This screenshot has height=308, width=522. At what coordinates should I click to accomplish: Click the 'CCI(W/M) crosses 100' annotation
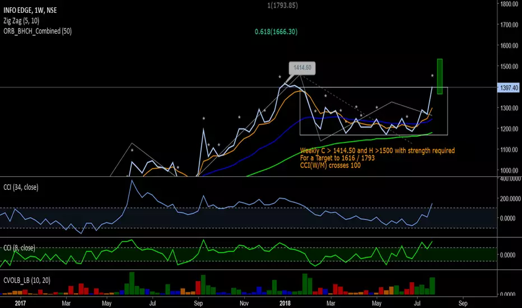(x=330, y=165)
